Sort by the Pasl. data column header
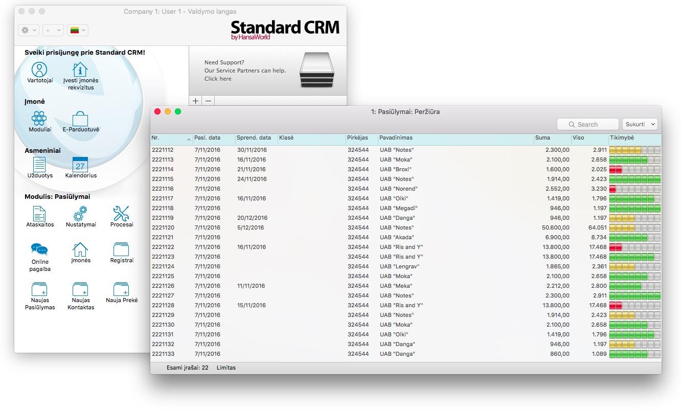681x411 pixels. pos(214,138)
